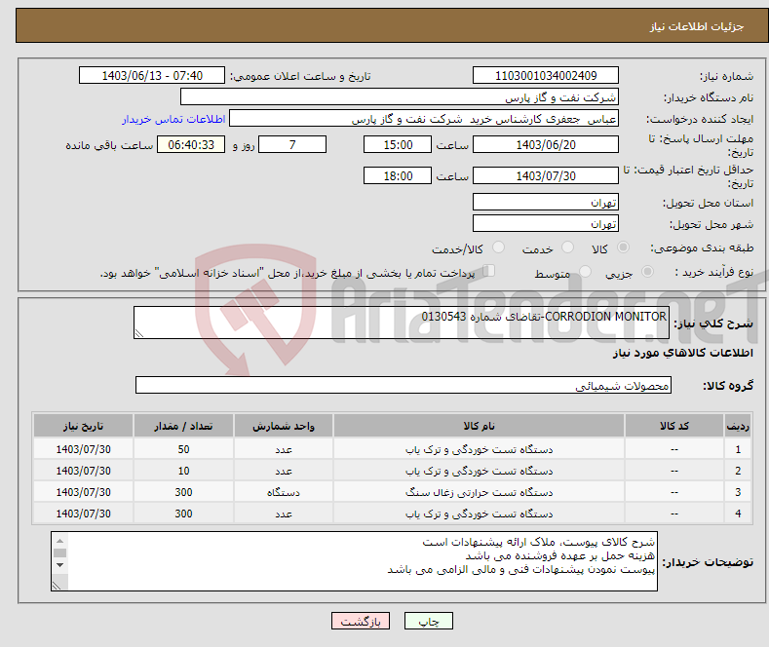Click row 4 date 1403/07/30 cell
Image resolution: width=769 pixels, height=647 pixels.
tap(84, 514)
